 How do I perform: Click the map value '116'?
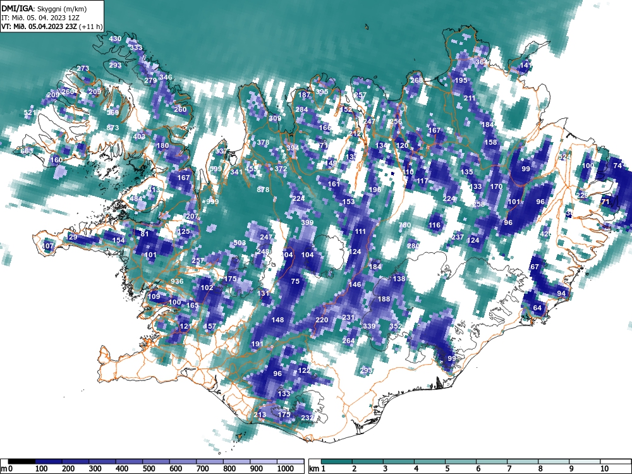pyautogui.click(x=435, y=226)
